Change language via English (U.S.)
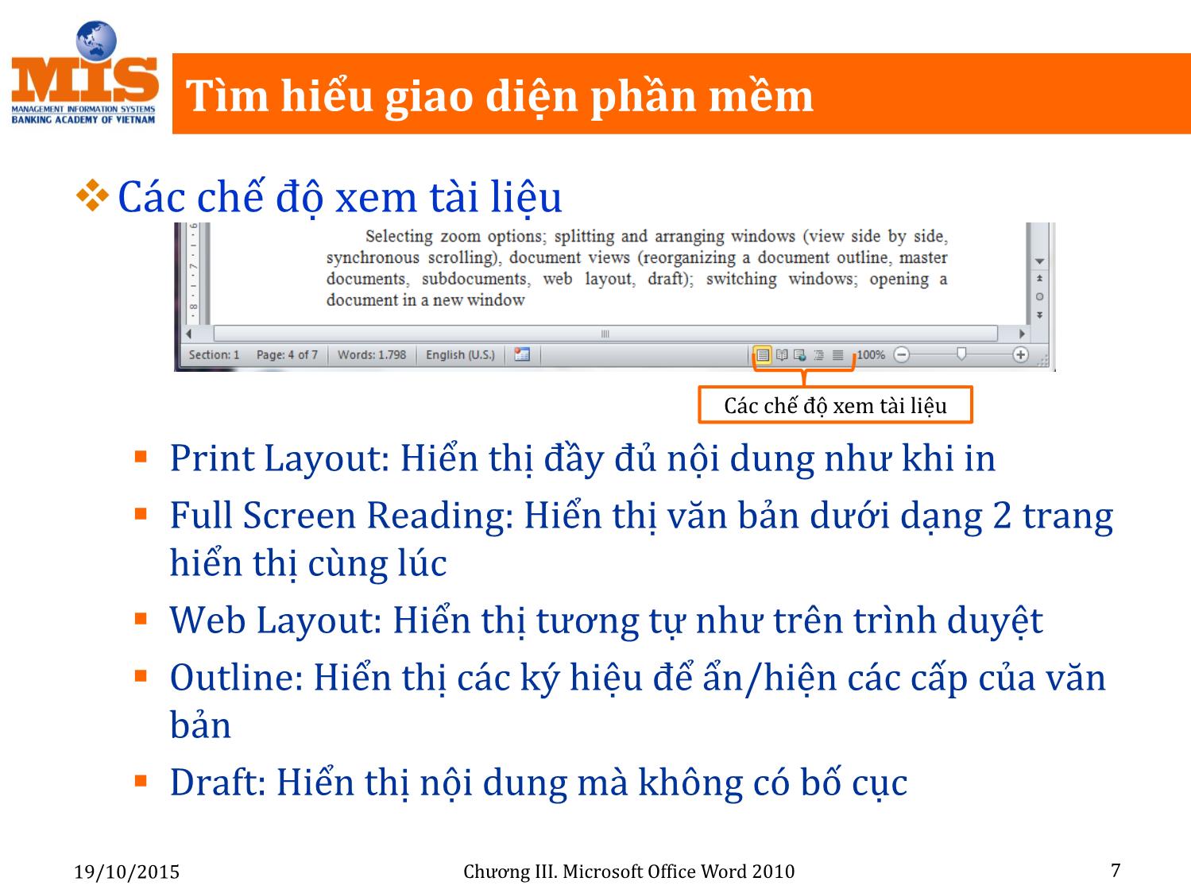 point(460,354)
